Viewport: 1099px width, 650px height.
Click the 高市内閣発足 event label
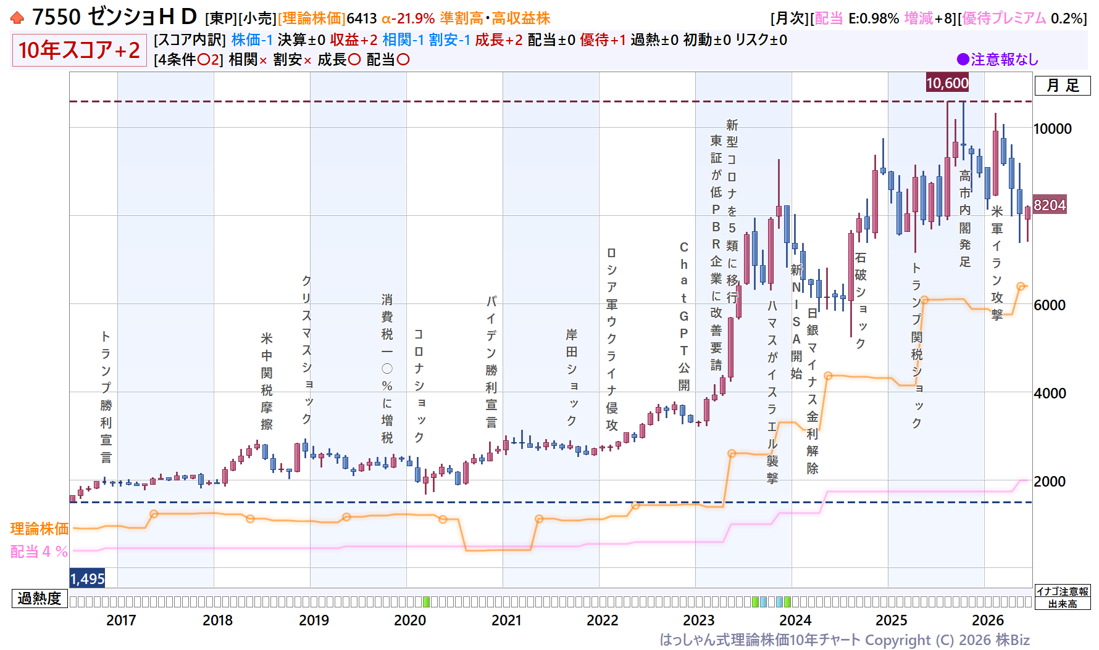tap(965, 218)
